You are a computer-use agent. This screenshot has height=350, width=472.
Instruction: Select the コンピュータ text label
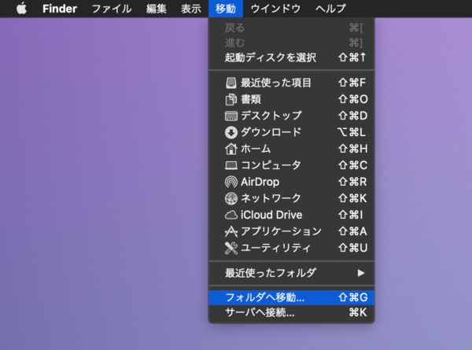click(x=271, y=165)
